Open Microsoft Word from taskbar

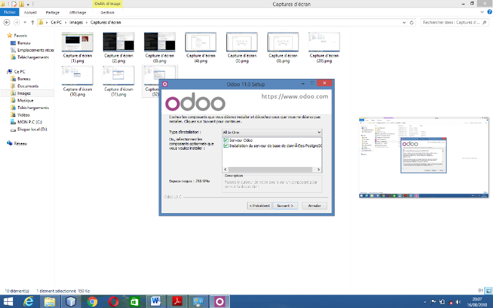click(x=156, y=302)
